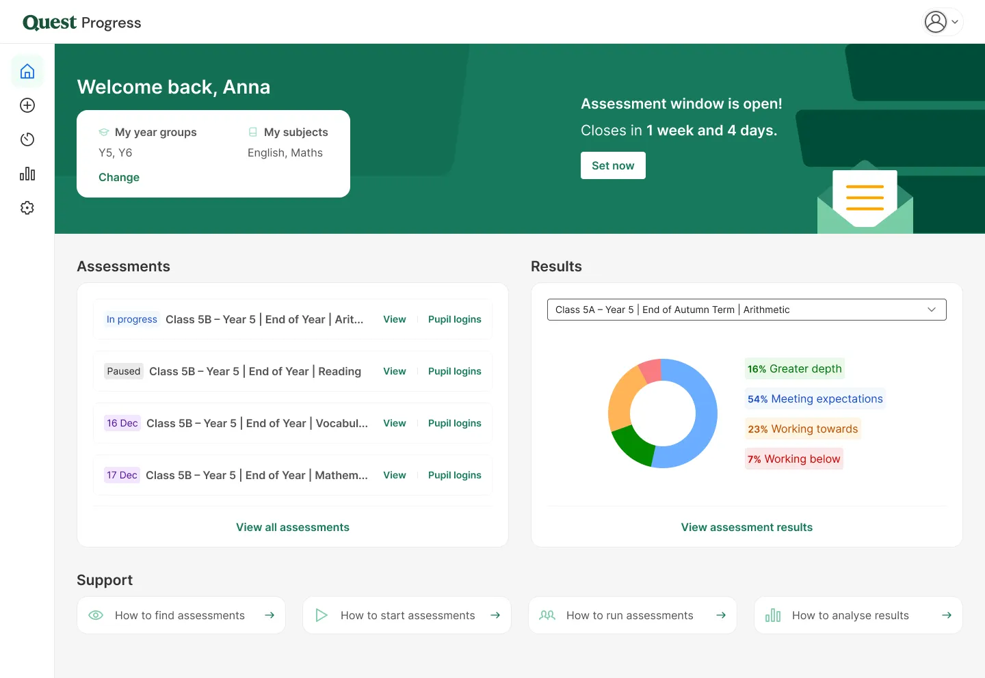
Task: Click Change under My year groups
Action: (118, 177)
